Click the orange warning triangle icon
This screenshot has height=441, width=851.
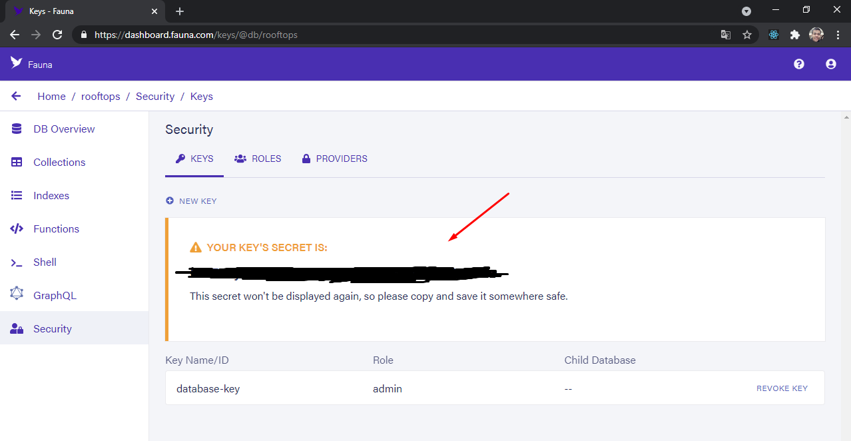[x=196, y=248]
